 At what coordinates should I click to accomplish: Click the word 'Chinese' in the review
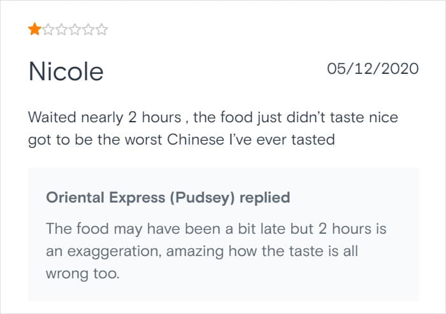[x=196, y=139]
